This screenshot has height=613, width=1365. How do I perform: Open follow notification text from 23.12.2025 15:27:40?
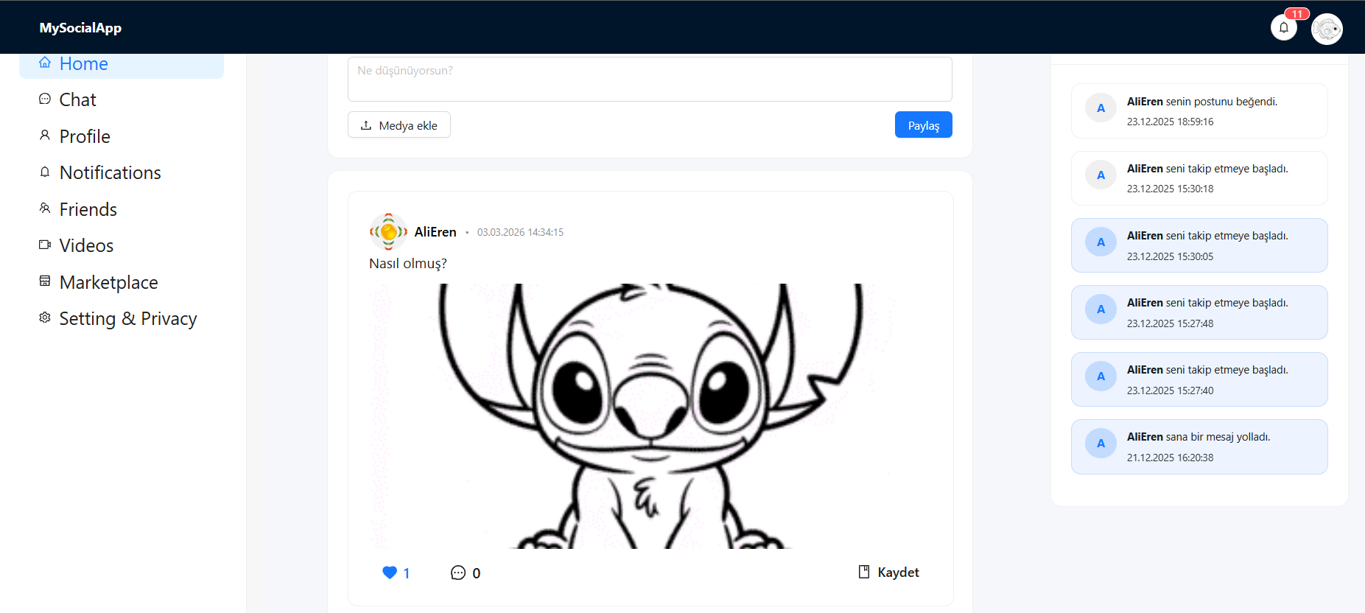point(1207,370)
